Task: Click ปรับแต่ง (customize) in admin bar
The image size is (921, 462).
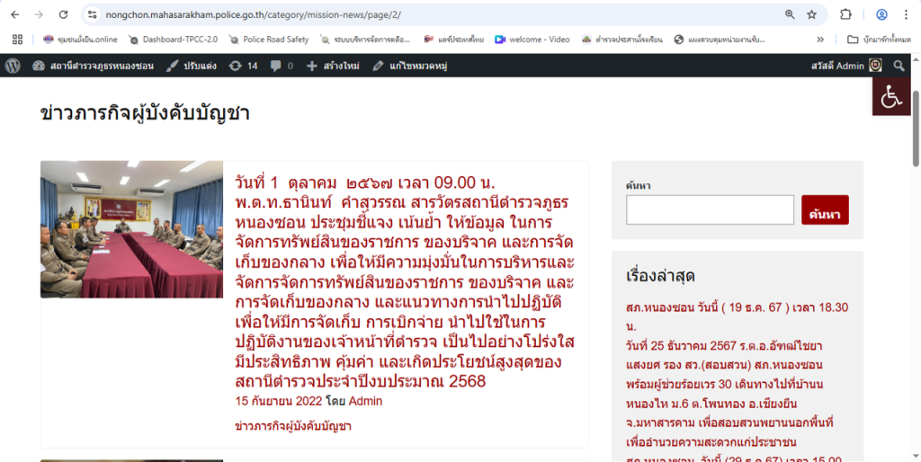Action: (192, 66)
